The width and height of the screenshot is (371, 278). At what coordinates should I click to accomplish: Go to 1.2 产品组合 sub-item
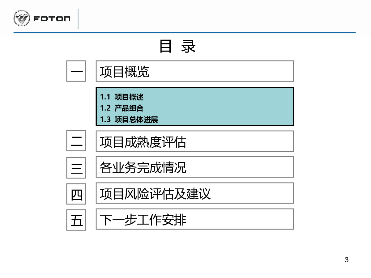(x=122, y=108)
